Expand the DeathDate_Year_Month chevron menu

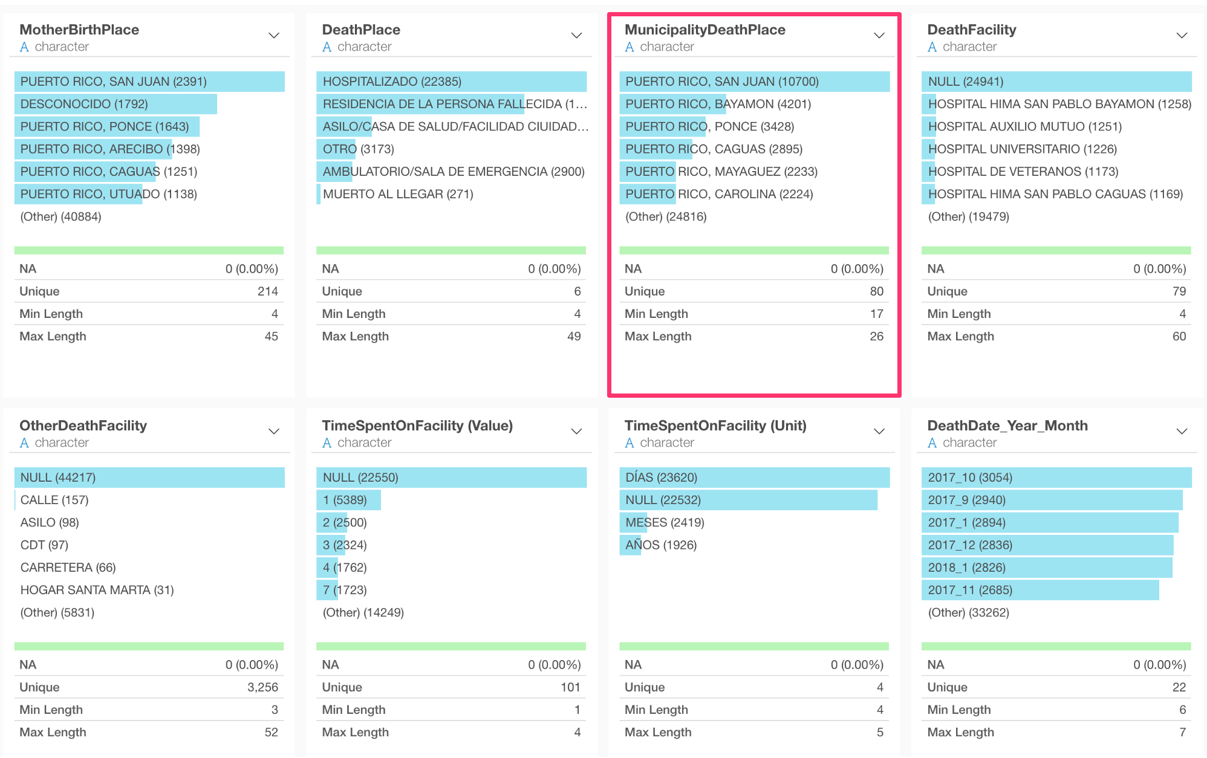point(1182,431)
